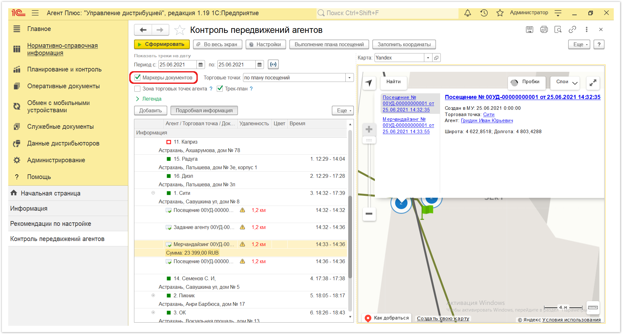Viewport: 622px width, 334px height.
Task: Open calendar for period end date
Action: pos(260,65)
